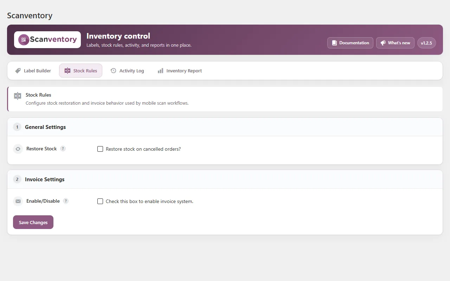Viewport: 450px width, 281px height.
Task: Enable restore stock on cancelled orders checkbox
Action: [100, 149]
